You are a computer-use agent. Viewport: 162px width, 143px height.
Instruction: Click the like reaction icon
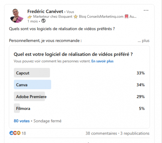[x=11, y=133]
